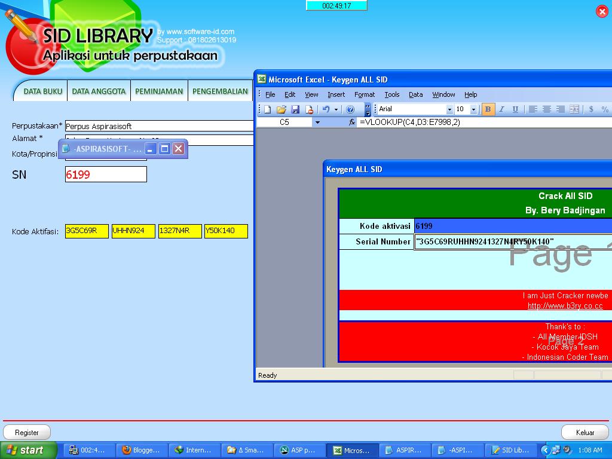Open Excel Edit menu

tap(290, 94)
